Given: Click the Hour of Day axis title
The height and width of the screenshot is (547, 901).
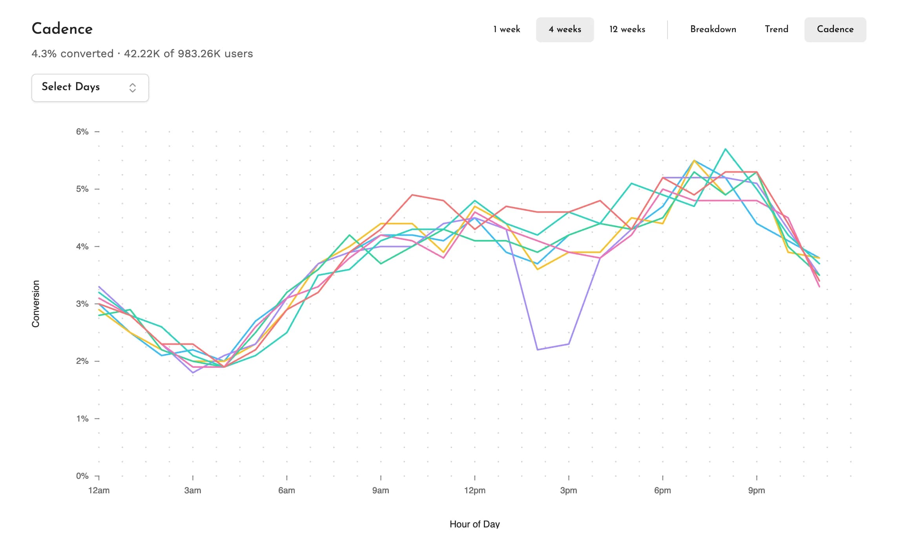Looking at the screenshot, I should [x=475, y=524].
